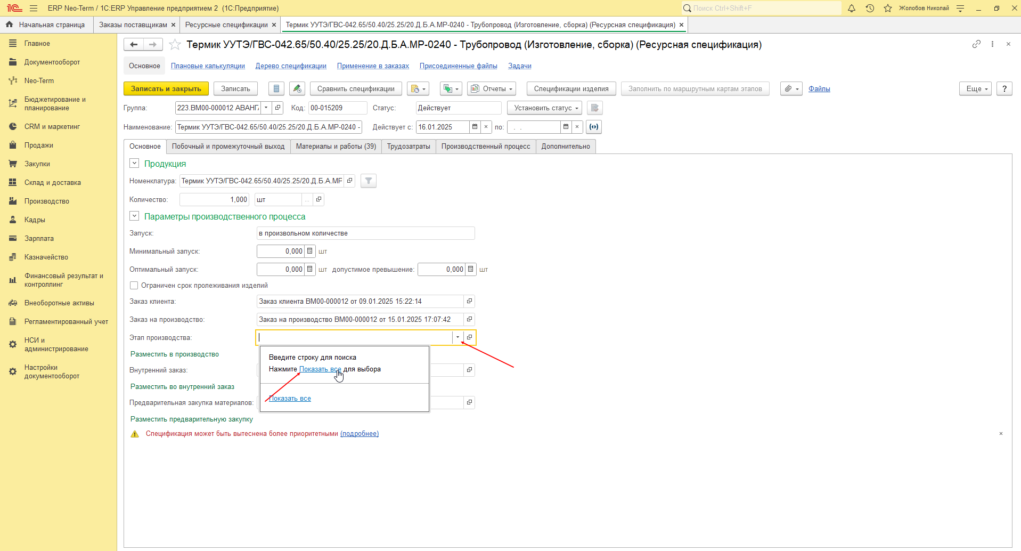This screenshot has height=551, width=1021.
Task: Collapse the Продукция section
Action: click(x=134, y=163)
